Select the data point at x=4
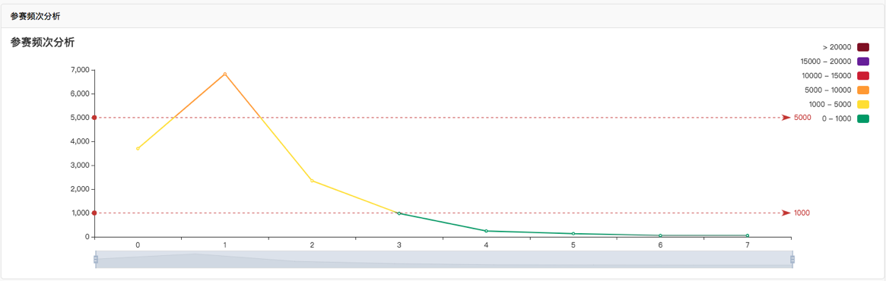Screen dimensions: 886x281 tap(486, 231)
